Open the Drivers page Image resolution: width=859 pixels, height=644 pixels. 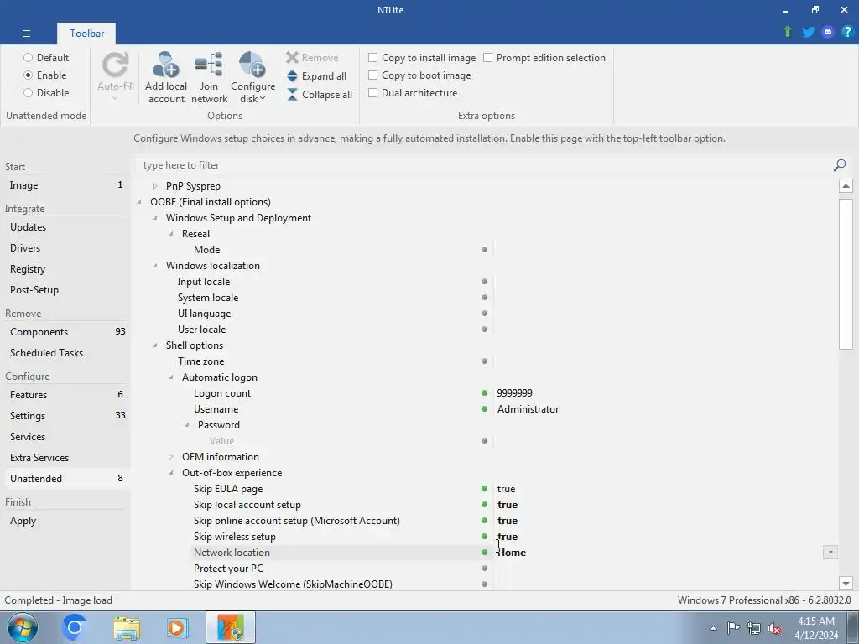pos(65,248)
